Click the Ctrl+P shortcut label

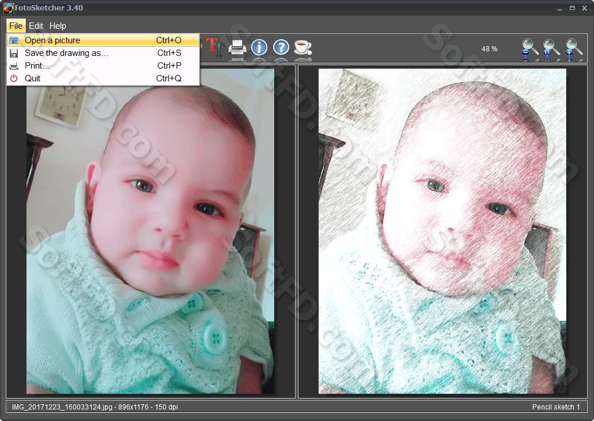169,66
